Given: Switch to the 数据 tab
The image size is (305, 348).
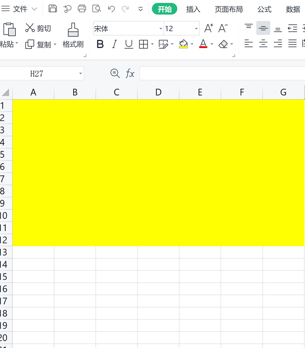Looking at the screenshot, I should pos(293,9).
